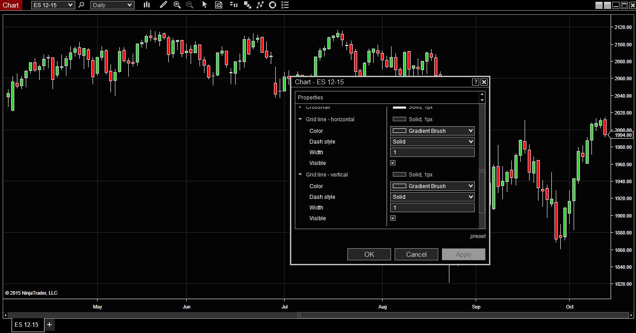Click the Properties header down arrow
The height and width of the screenshot is (333, 636).
(482, 100)
